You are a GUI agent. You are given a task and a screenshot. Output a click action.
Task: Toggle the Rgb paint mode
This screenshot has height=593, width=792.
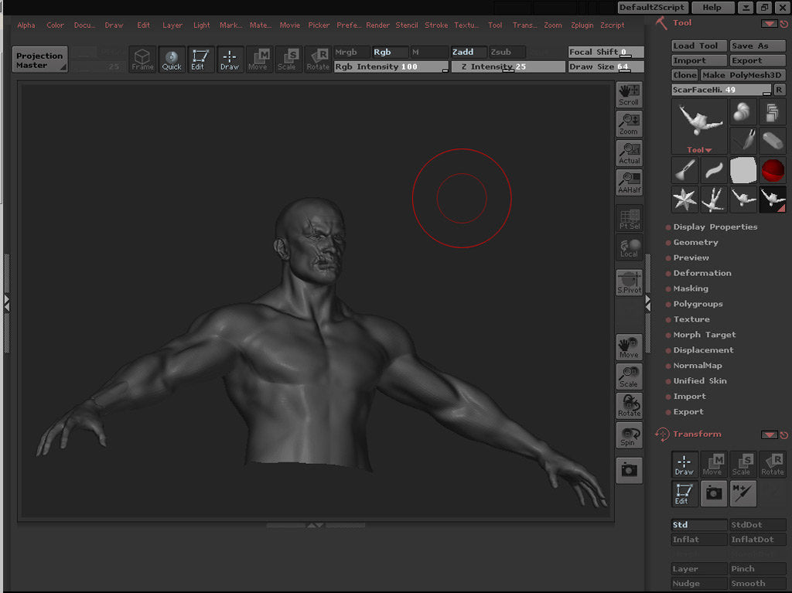tap(389, 53)
